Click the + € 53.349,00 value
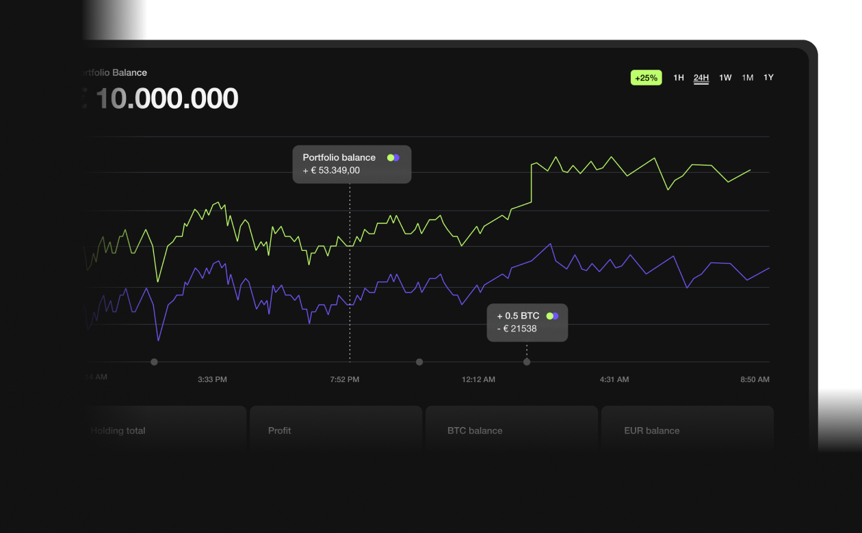Viewport: 862px width, 533px height. [331, 171]
